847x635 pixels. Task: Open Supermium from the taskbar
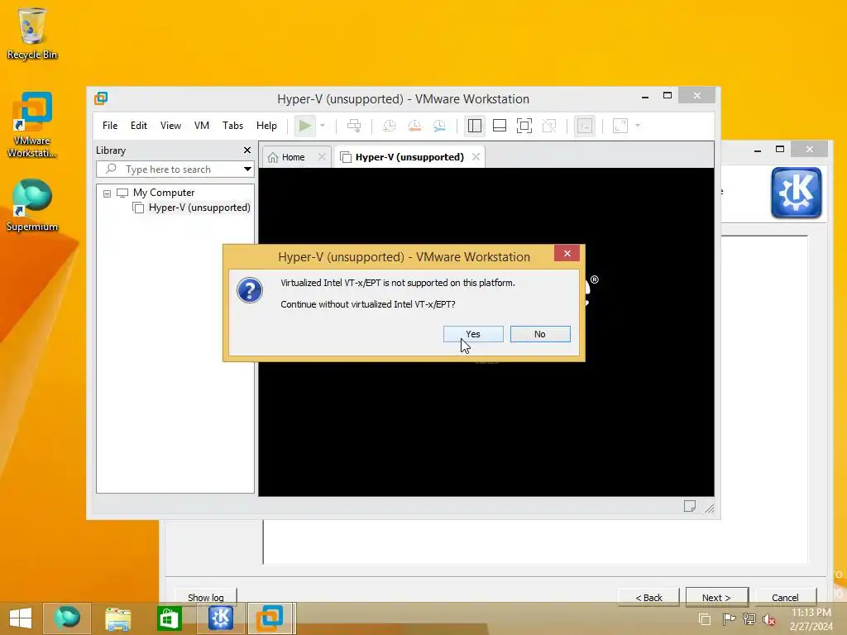click(67, 618)
